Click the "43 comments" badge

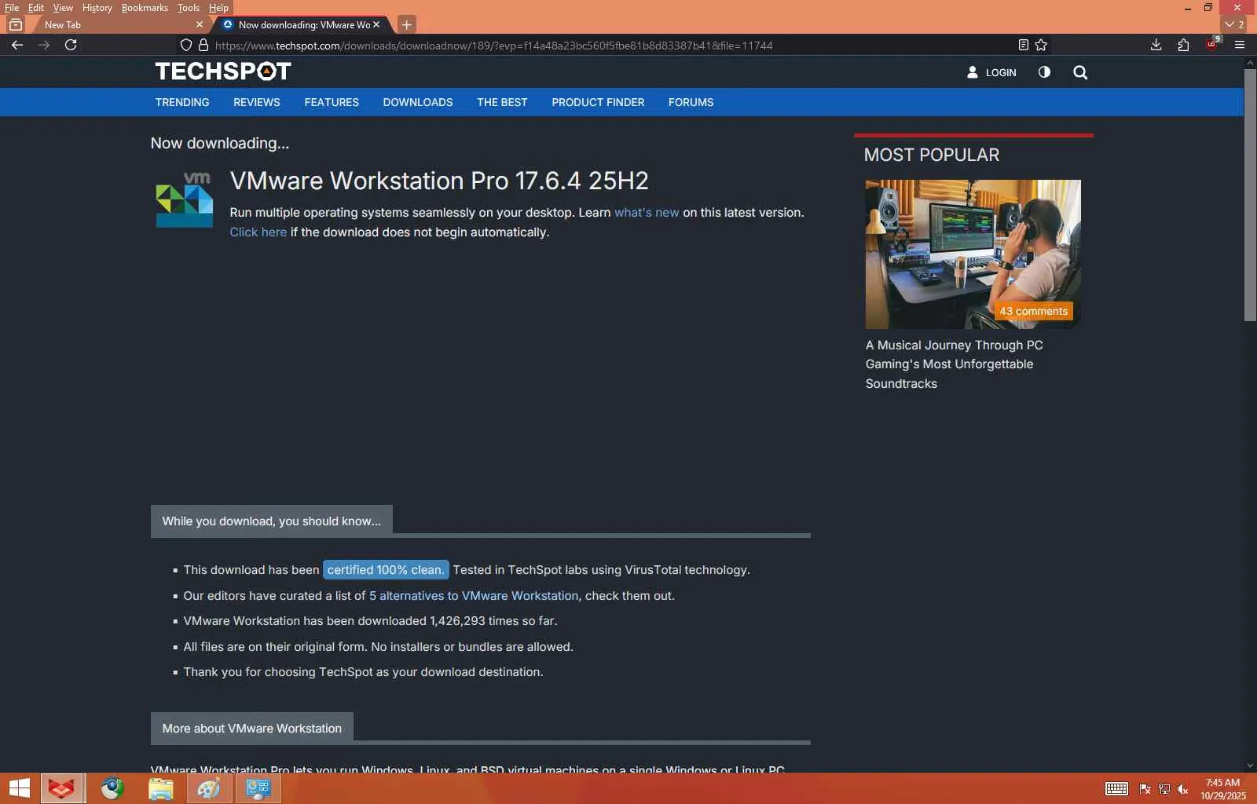[1033, 311]
